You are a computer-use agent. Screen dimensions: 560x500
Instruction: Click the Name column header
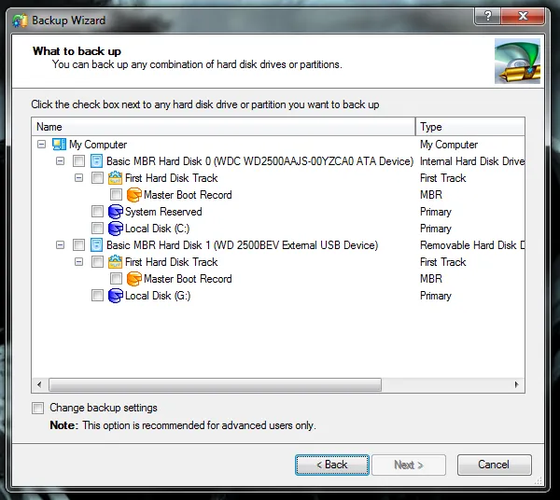pos(223,127)
